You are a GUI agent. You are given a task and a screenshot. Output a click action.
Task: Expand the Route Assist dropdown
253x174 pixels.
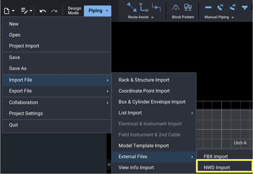point(141,17)
